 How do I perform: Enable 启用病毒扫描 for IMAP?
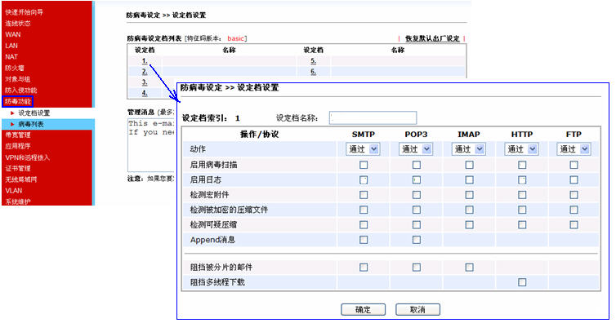coord(469,165)
